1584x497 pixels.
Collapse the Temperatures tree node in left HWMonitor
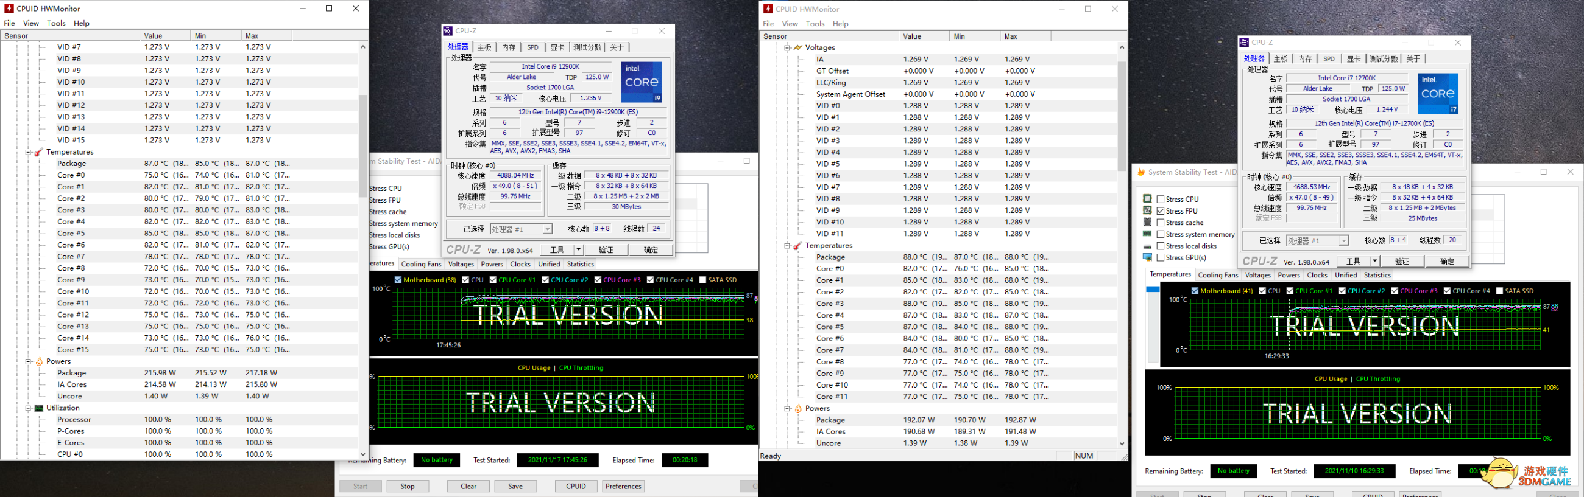pyautogui.click(x=28, y=152)
